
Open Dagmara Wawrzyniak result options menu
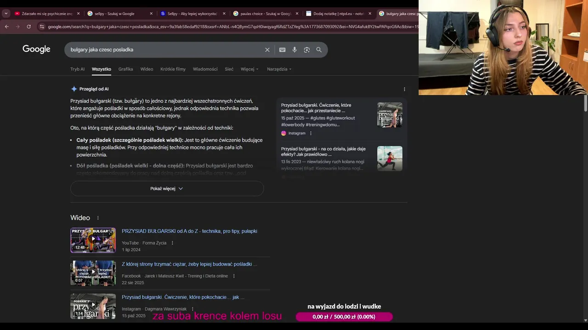(x=192, y=309)
